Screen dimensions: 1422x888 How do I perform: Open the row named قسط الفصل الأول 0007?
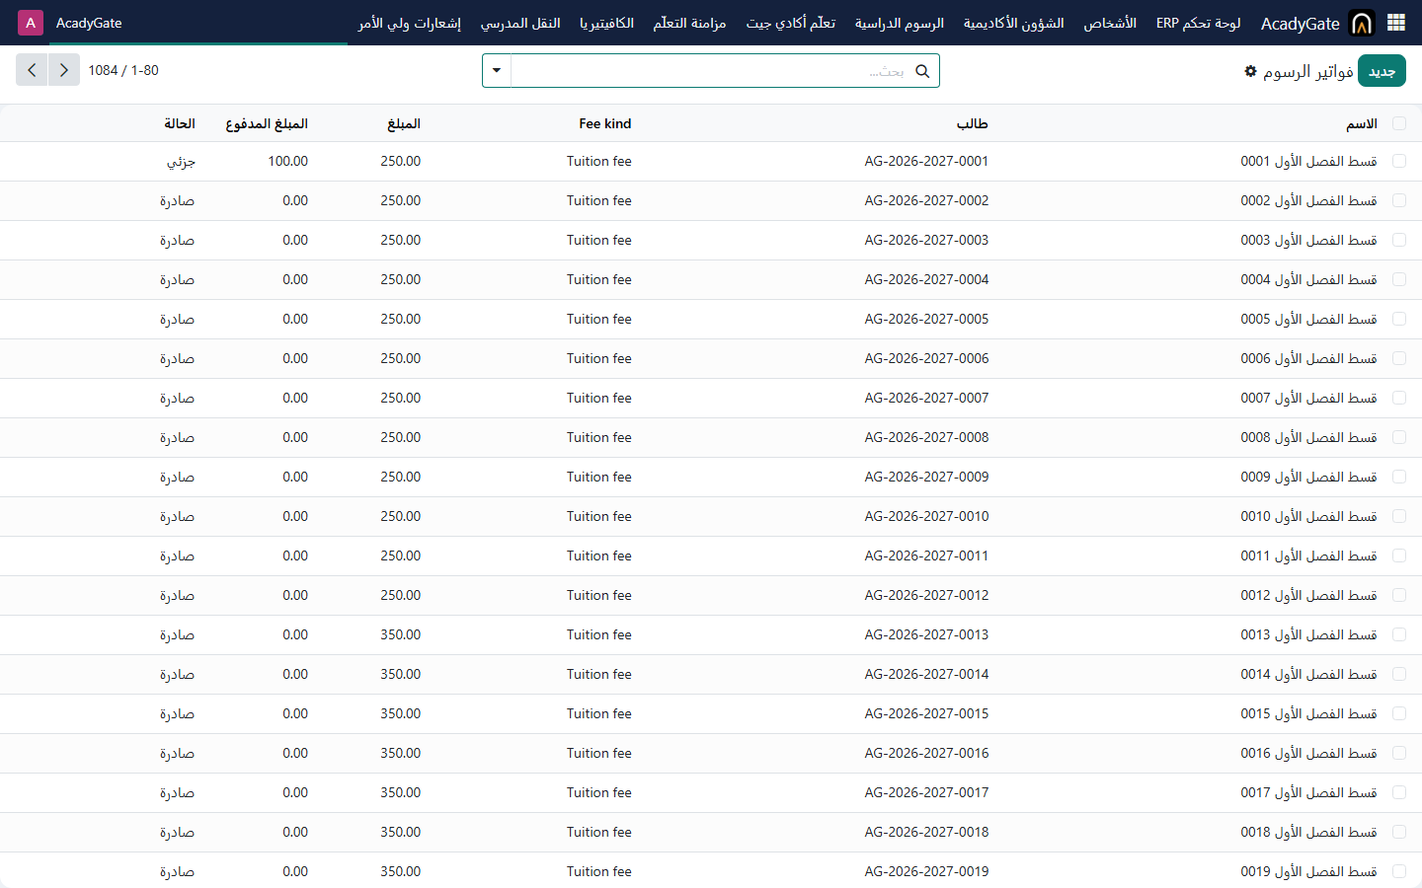1308,398
